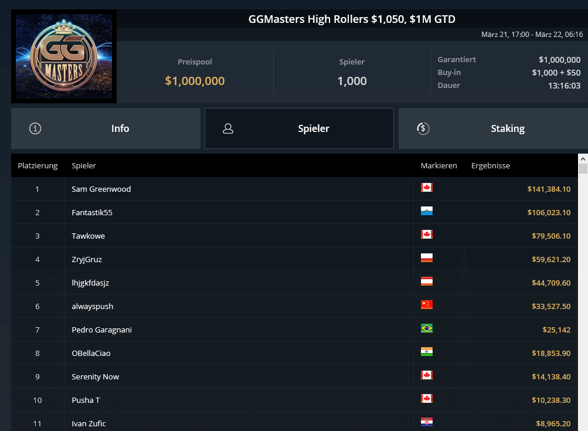This screenshot has height=431, width=588.
Task: Click the scrollbar up arrow
Action: (583, 159)
